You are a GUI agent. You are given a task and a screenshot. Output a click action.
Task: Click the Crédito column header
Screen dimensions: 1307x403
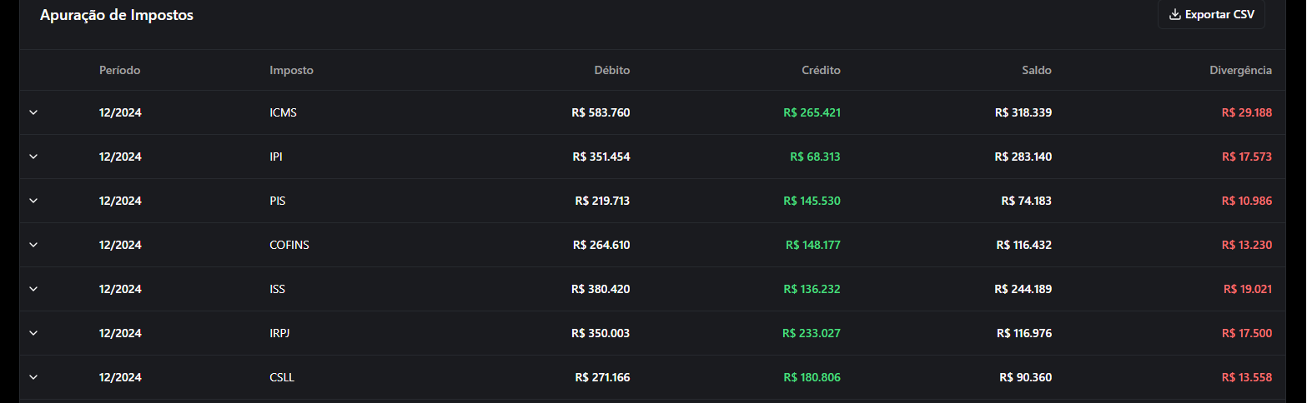[x=821, y=71]
